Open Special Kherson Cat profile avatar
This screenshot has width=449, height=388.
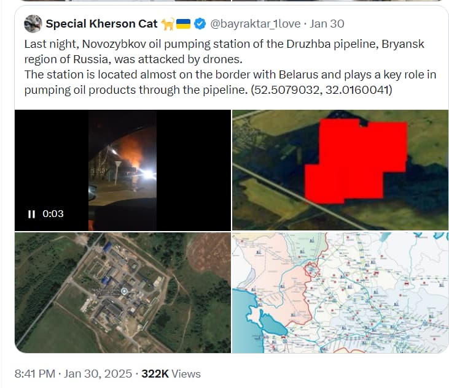point(33,24)
